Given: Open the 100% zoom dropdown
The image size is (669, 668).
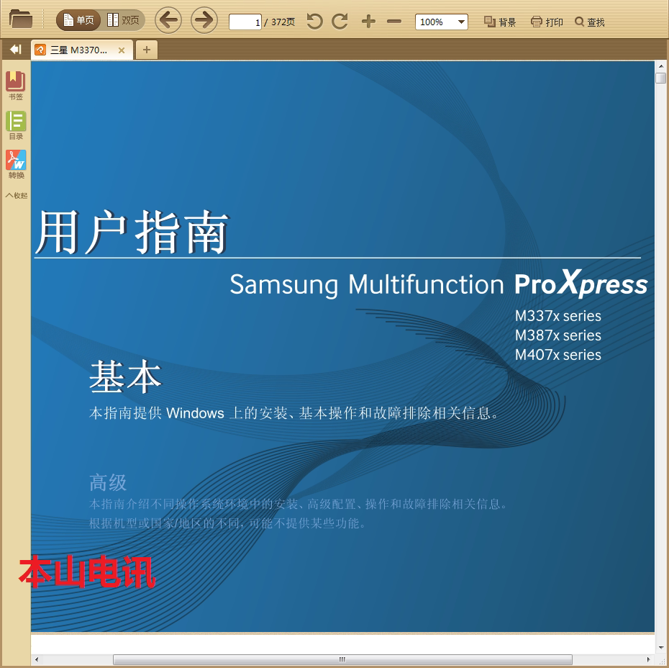Looking at the screenshot, I should [x=441, y=22].
